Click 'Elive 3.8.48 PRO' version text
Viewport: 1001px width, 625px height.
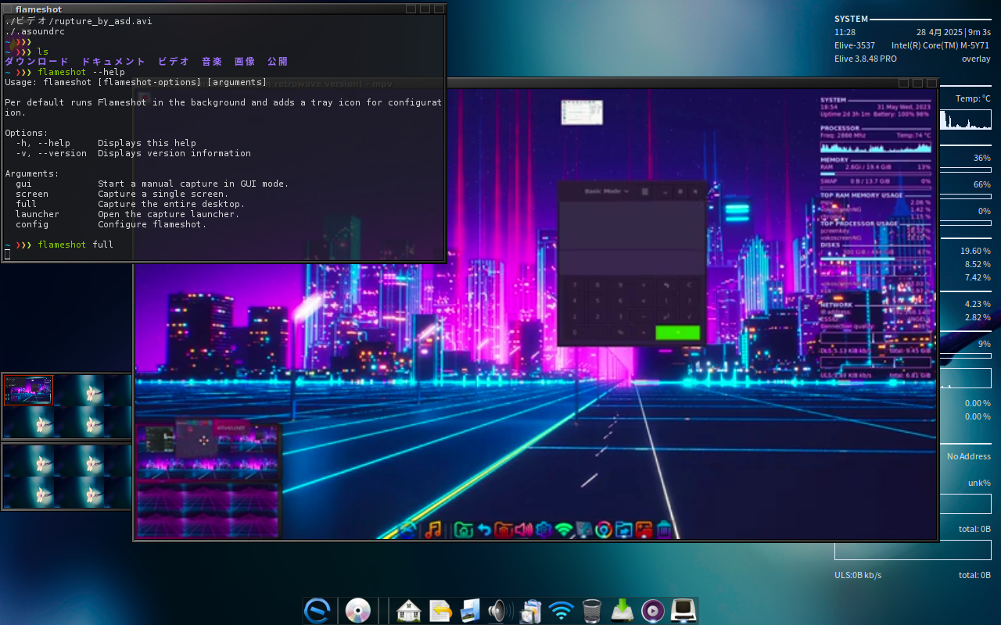[866, 59]
